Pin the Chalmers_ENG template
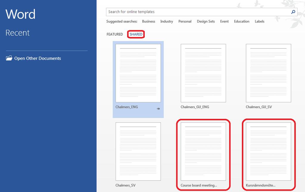 coord(158,109)
